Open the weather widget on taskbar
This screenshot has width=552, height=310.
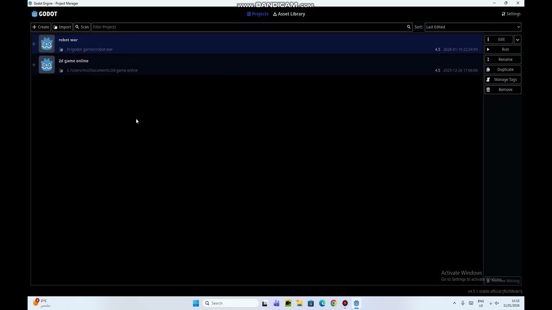pyautogui.click(x=42, y=303)
